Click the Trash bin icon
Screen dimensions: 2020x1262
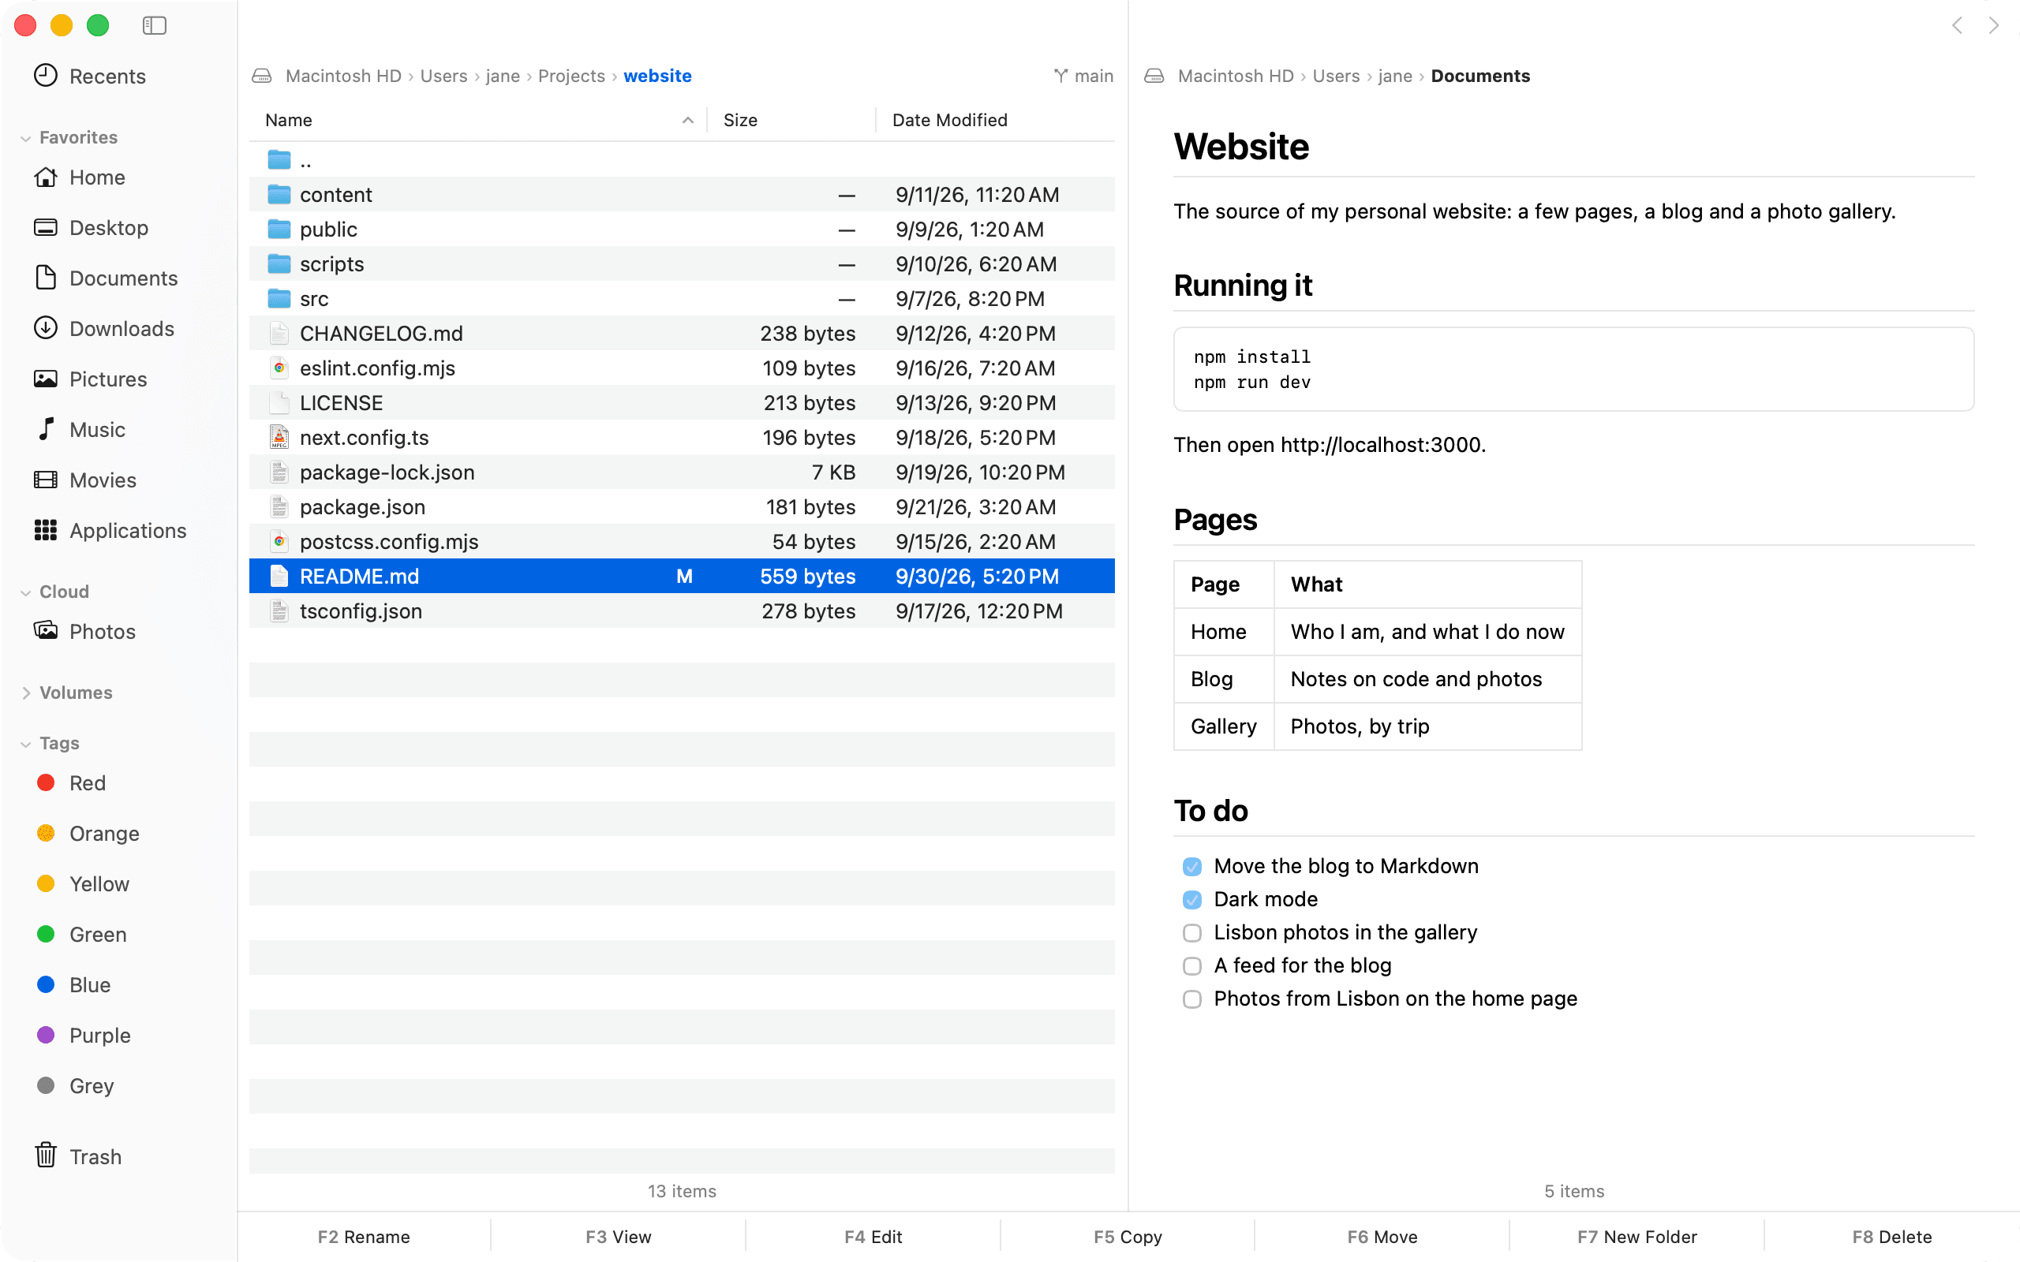point(45,1156)
